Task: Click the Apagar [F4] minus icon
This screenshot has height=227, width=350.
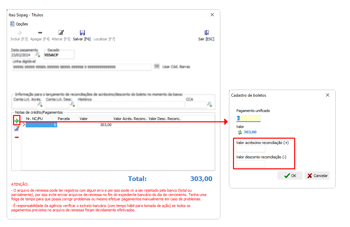Action: (x=40, y=33)
